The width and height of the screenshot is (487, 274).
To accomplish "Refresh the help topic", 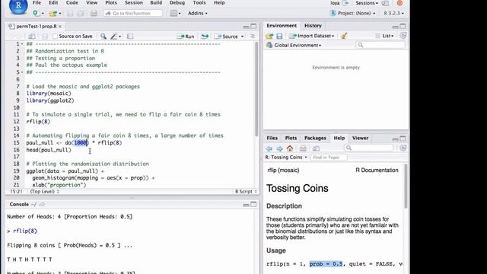I will coord(403,148).
